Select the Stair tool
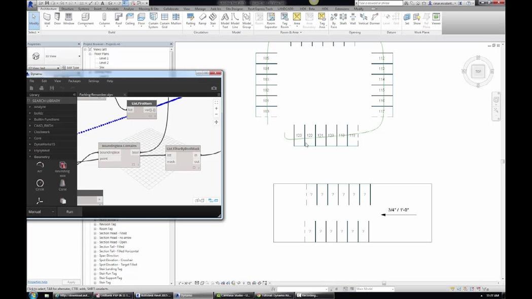Screen dimensions: 532x299 pos(212,20)
